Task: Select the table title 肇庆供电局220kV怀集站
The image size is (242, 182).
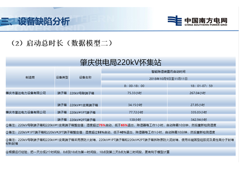Action: (121, 63)
